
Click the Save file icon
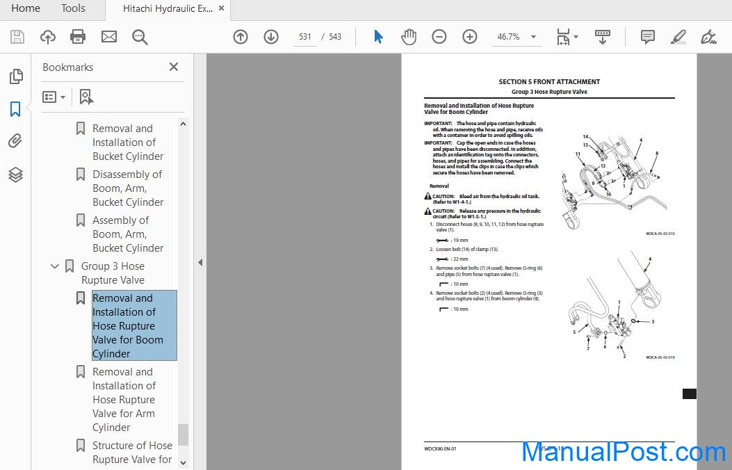[x=17, y=36]
